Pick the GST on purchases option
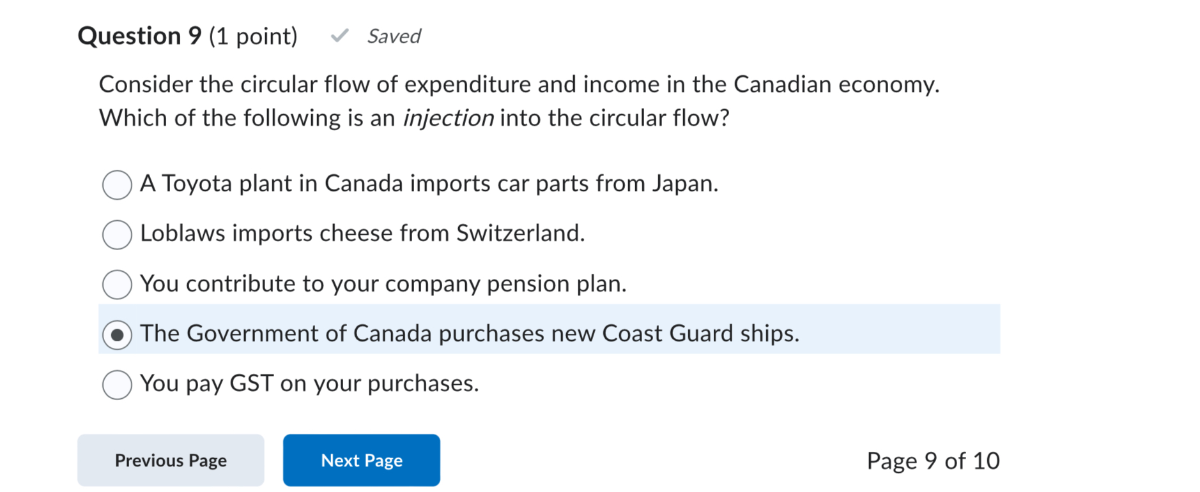Viewport: 1200px width, 492px height. [x=117, y=384]
